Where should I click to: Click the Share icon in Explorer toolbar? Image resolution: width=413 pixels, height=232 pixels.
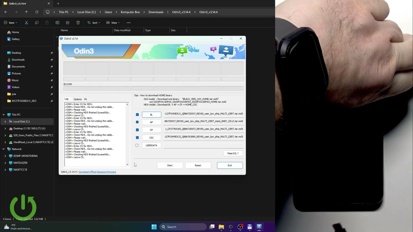(68, 23)
